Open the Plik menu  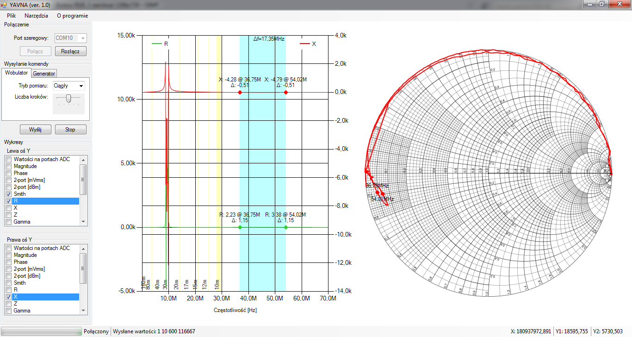coord(12,15)
